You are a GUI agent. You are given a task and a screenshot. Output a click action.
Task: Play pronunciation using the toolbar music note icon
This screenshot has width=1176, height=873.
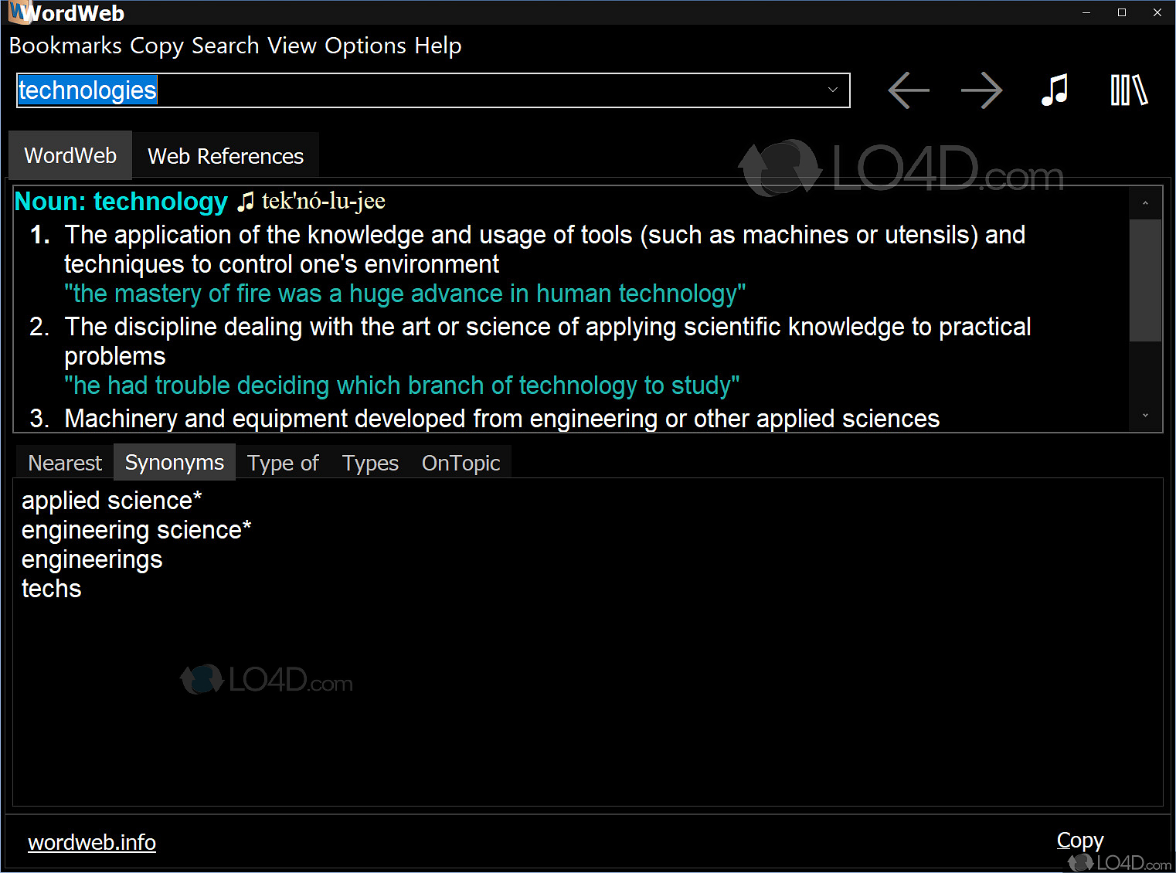point(1055,90)
